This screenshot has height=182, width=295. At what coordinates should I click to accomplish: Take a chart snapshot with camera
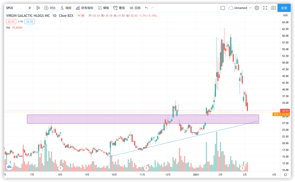(273, 8)
